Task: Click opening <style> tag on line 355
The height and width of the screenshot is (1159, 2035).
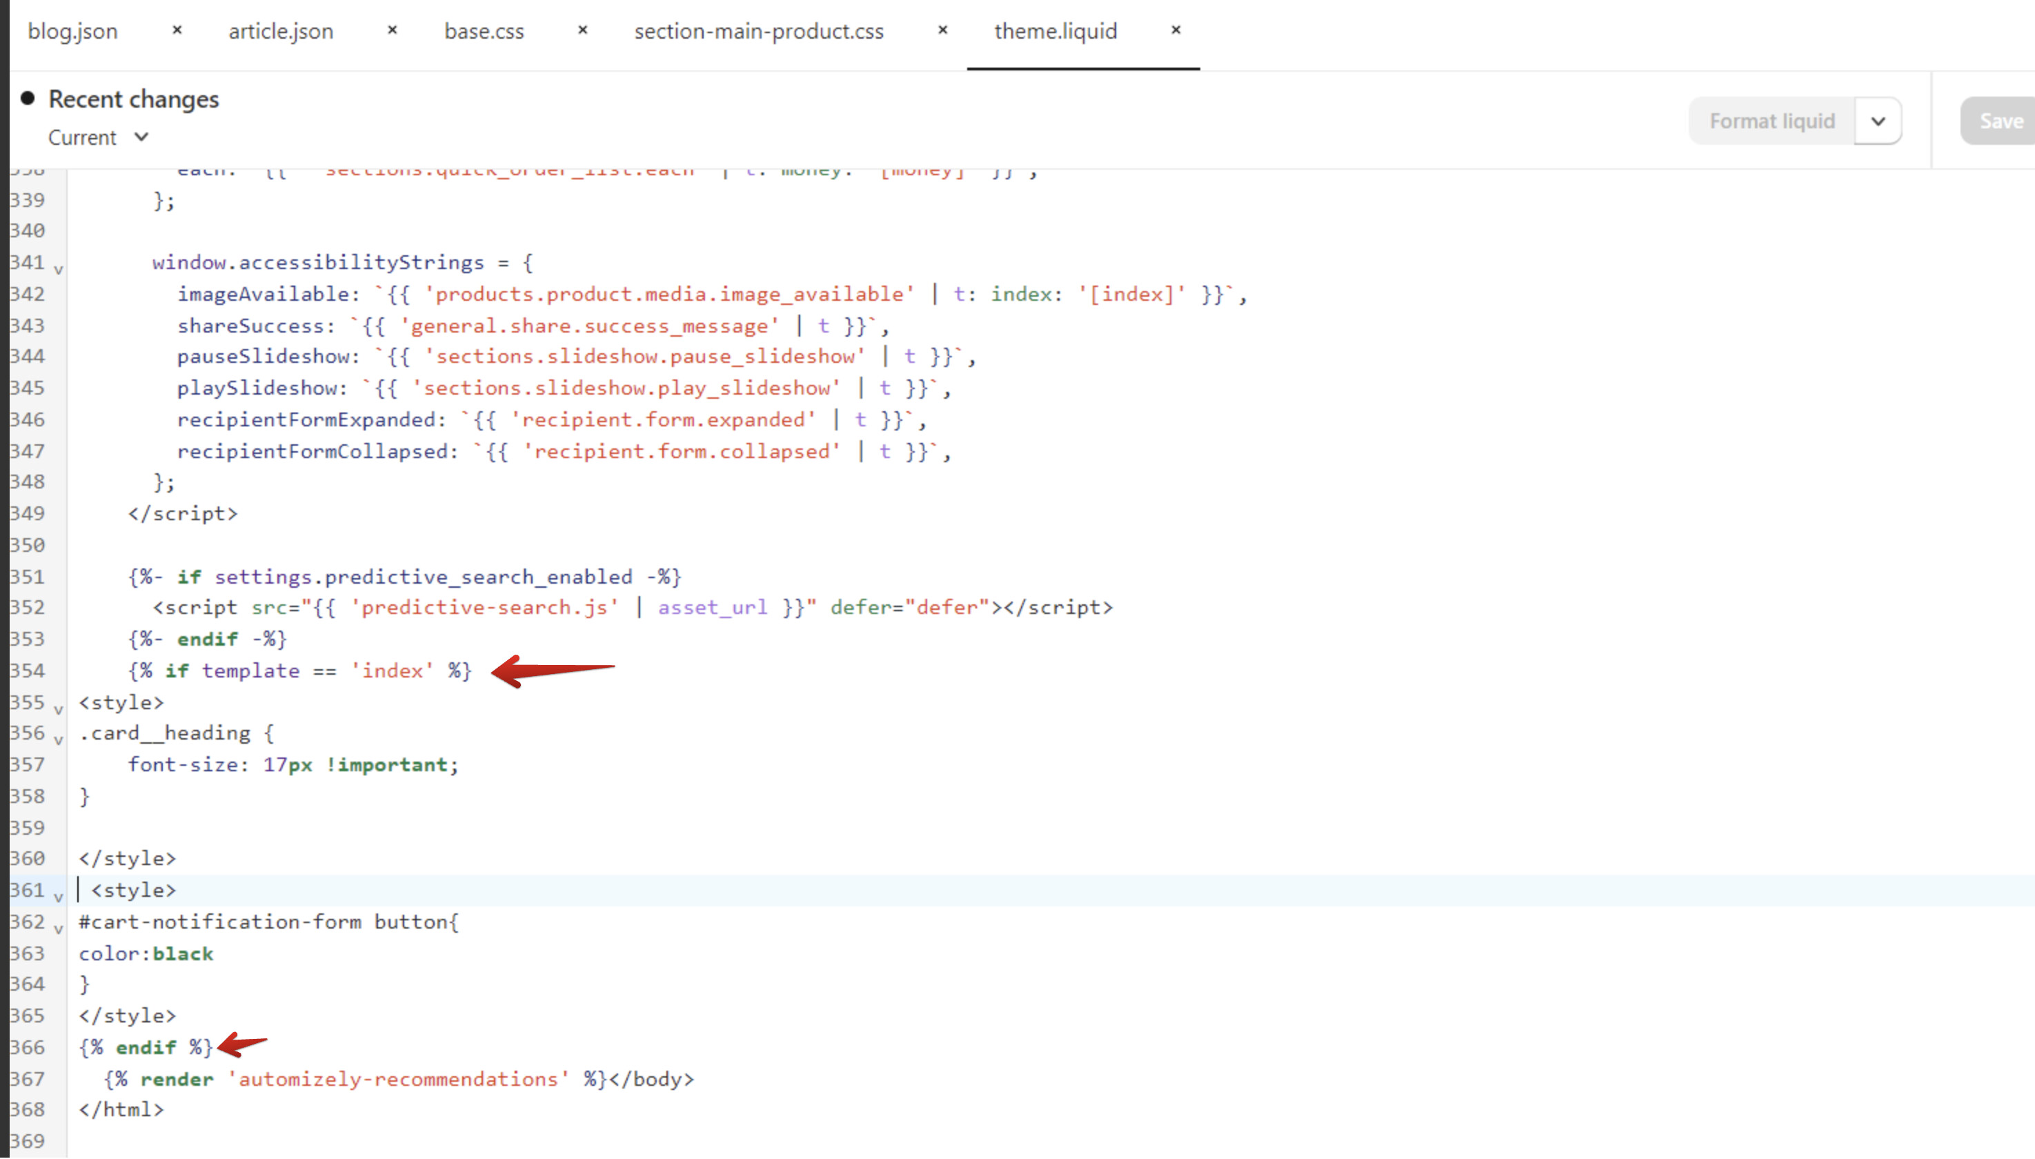Action: [121, 702]
